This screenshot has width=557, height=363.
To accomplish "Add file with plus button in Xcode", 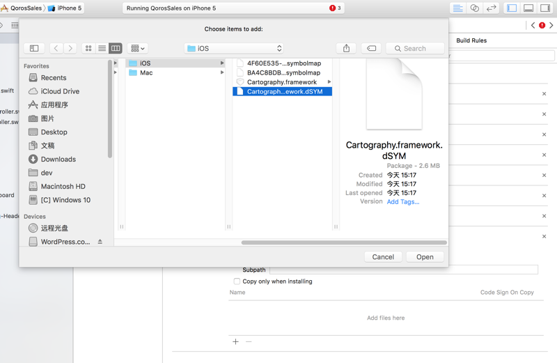I will [x=235, y=342].
